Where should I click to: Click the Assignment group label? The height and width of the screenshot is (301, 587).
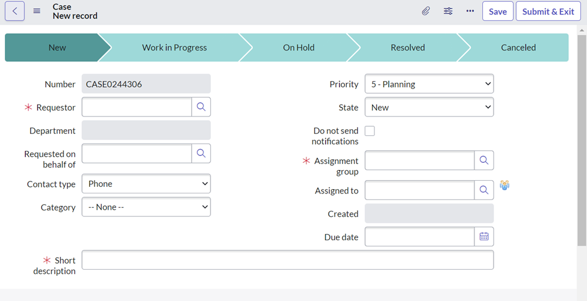pos(336,166)
